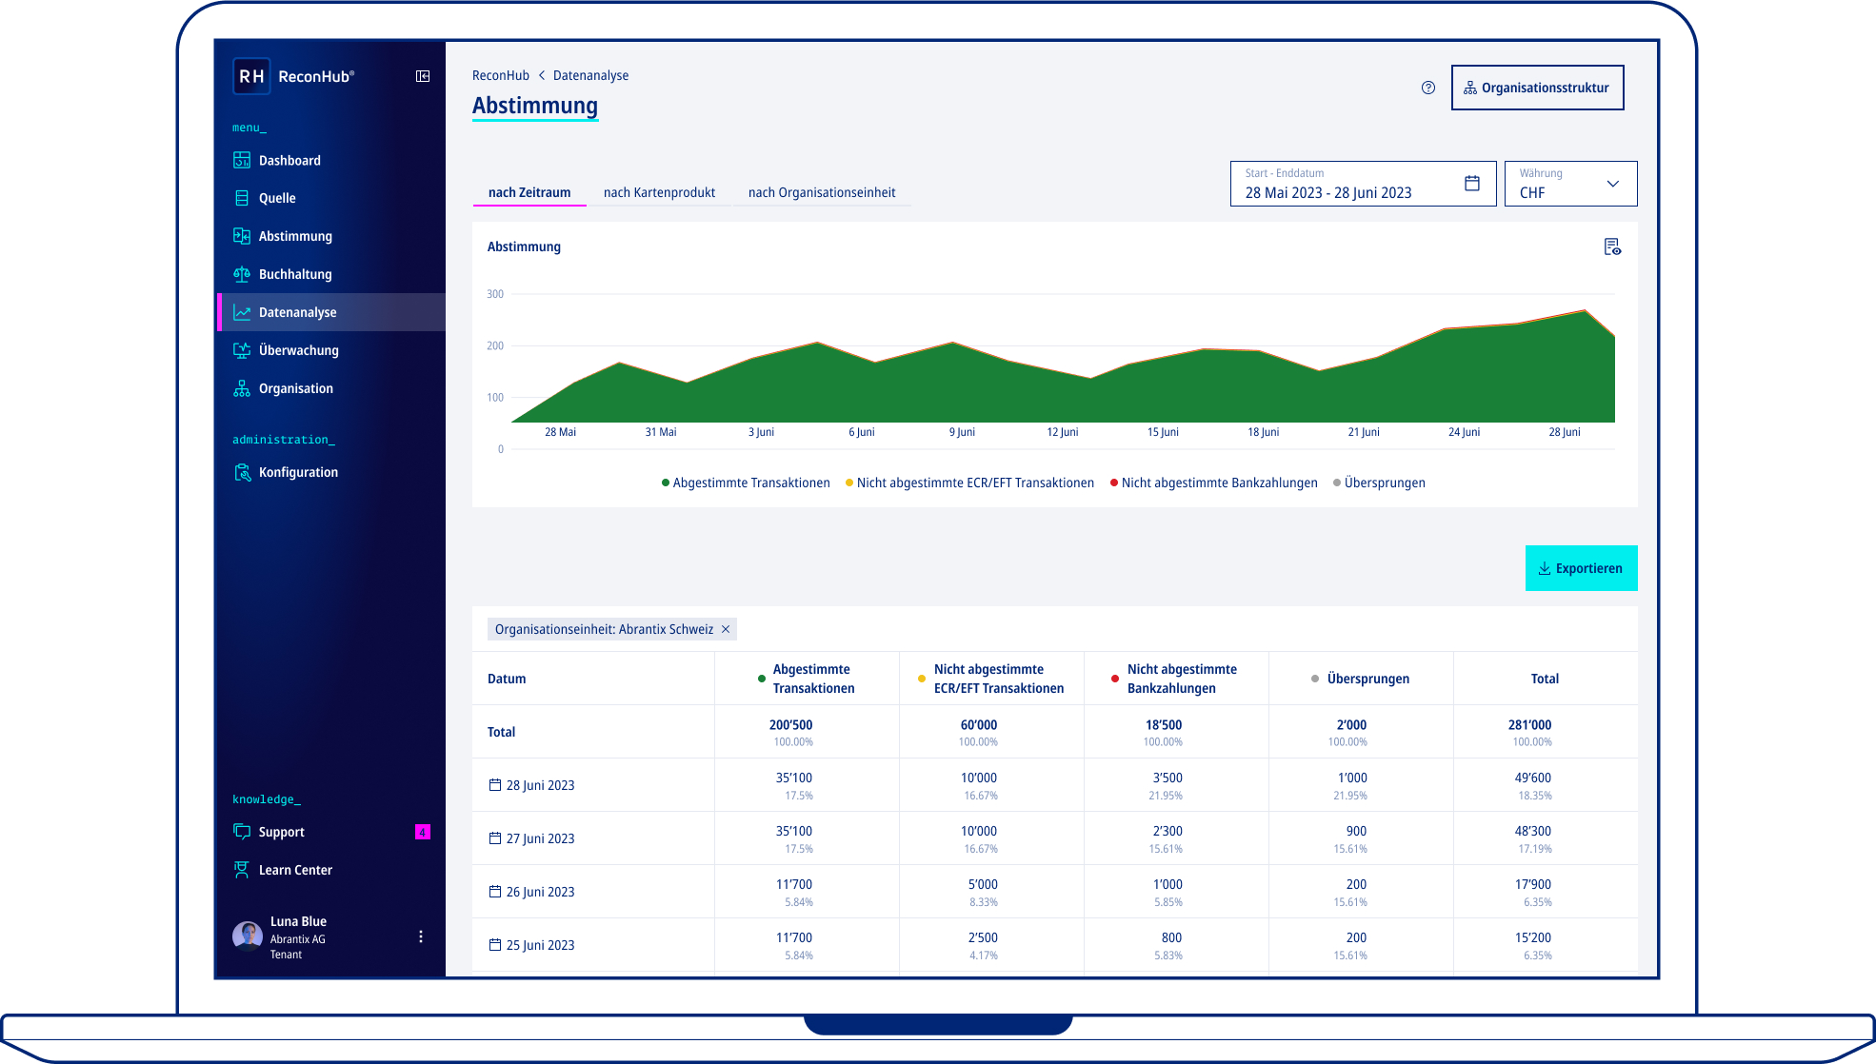Click the chart data view icon
The image size is (1876, 1064).
tap(1612, 247)
